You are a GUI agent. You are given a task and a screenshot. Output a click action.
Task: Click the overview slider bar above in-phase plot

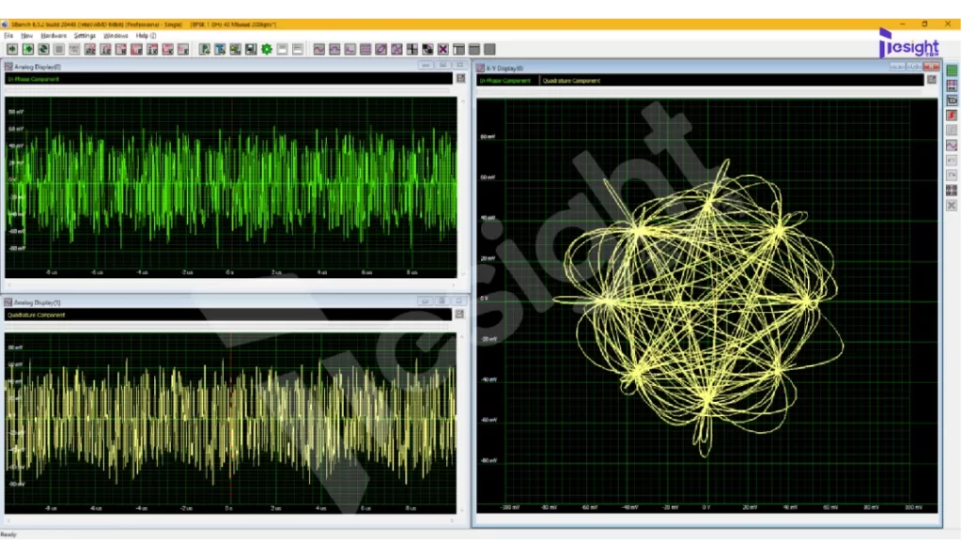pos(227,90)
